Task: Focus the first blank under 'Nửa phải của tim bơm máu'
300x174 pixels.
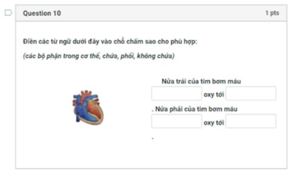Action: pyautogui.click(x=176, y=121)
